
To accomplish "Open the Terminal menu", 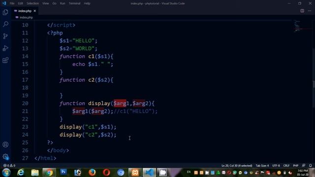I will point(74,3).
